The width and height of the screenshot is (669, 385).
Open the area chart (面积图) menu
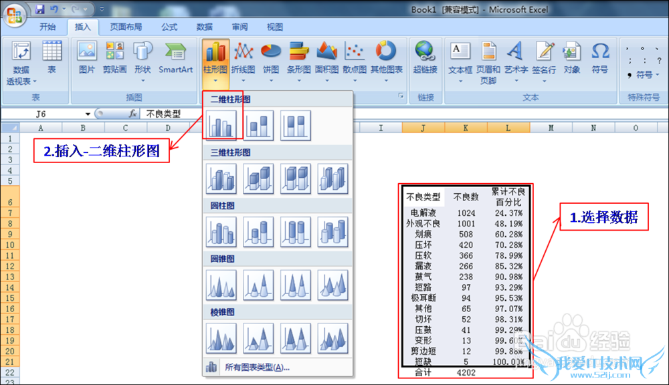click(327, 61)
